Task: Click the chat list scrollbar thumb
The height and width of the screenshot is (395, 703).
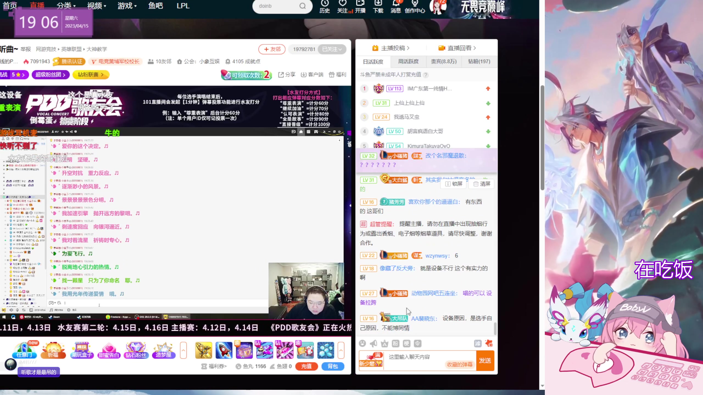Action: tap(495, 329)
